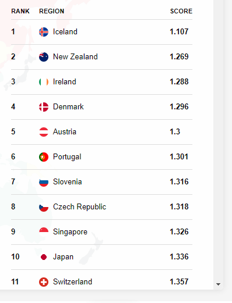Select the Japan flag icon
The height and width of the screenshot is (303, 232).
click(x=44, y=257)
